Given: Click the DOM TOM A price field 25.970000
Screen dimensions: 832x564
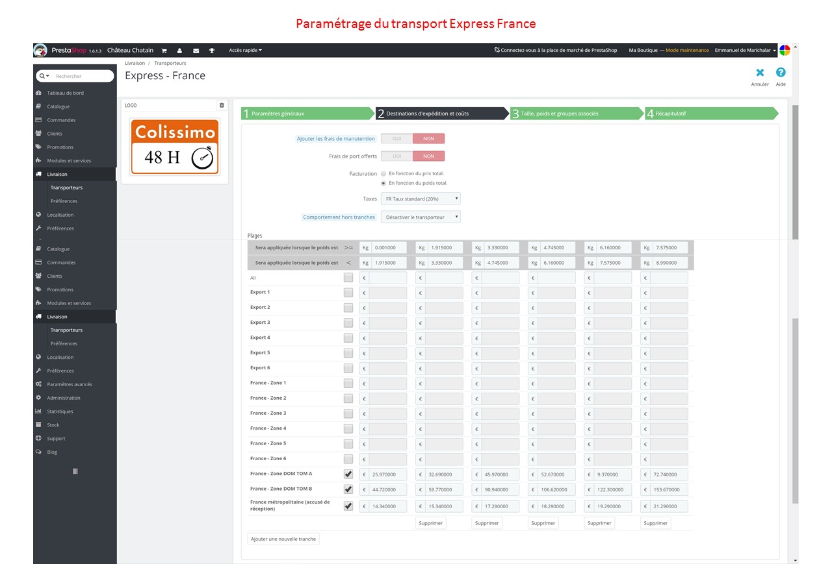Looking at the screenshot, I should pos(388,474).
